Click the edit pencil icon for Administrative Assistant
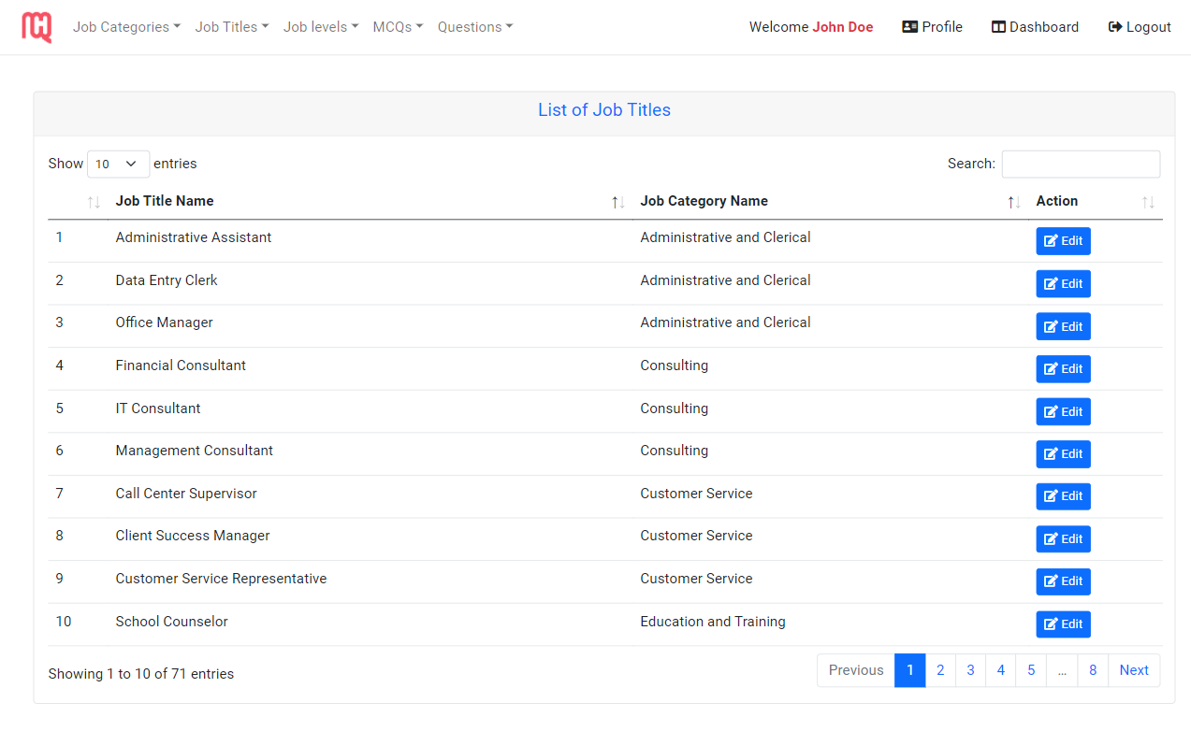This screenshot has height=731, width=1191. (x=1052, y=240)
